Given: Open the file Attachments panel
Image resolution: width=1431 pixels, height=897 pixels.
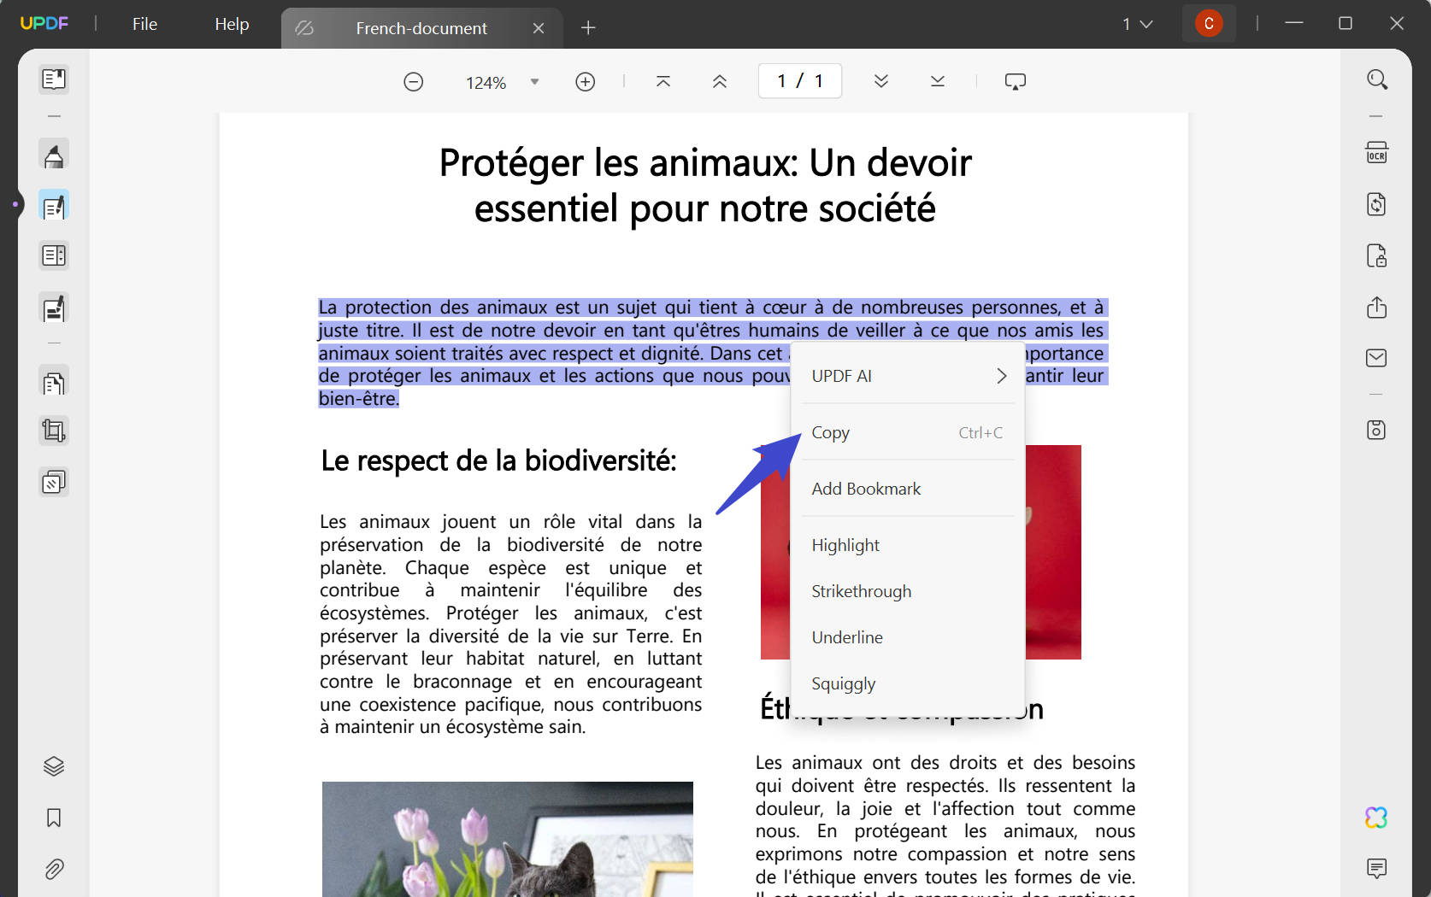Looking at the screenshot, I should coord(54,869).
